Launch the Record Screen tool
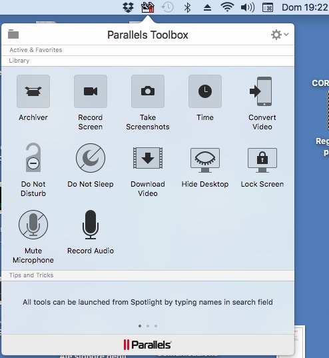This screenshot has height=358, width=329. (91, 91)
